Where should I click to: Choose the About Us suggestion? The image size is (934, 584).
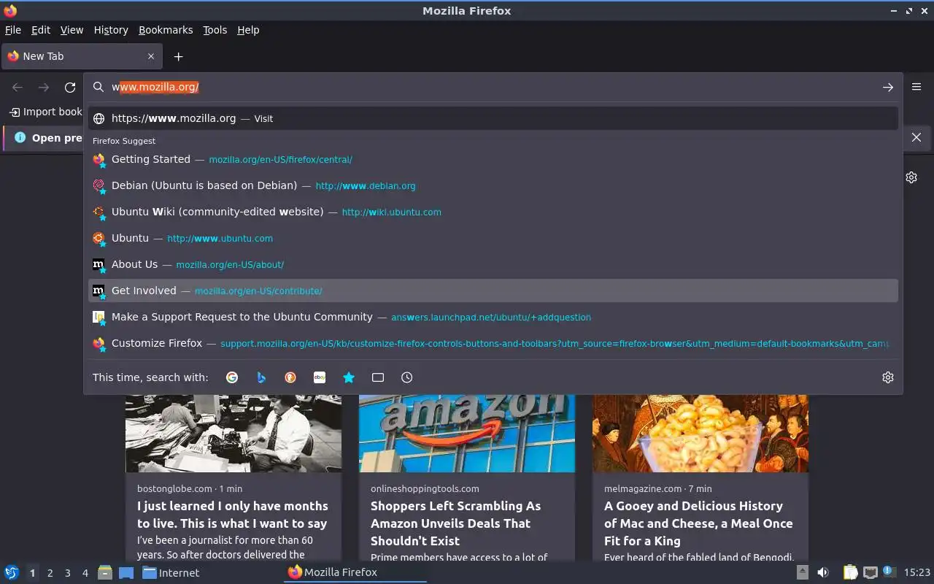pyautogui.click(x=493, y=264)
